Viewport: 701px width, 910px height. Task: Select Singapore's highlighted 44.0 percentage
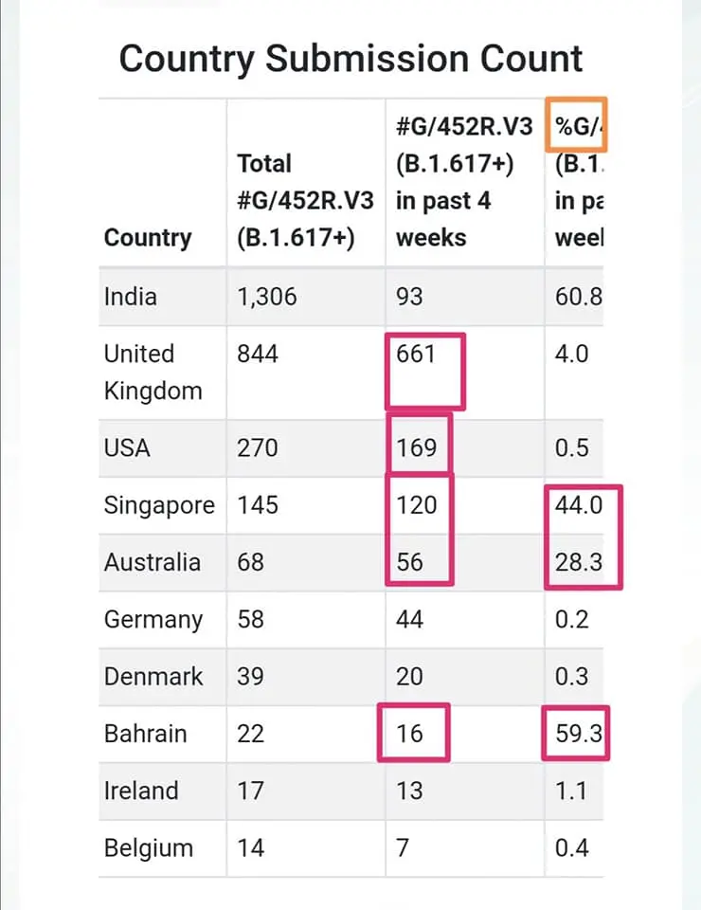click(x=580, y=504)
